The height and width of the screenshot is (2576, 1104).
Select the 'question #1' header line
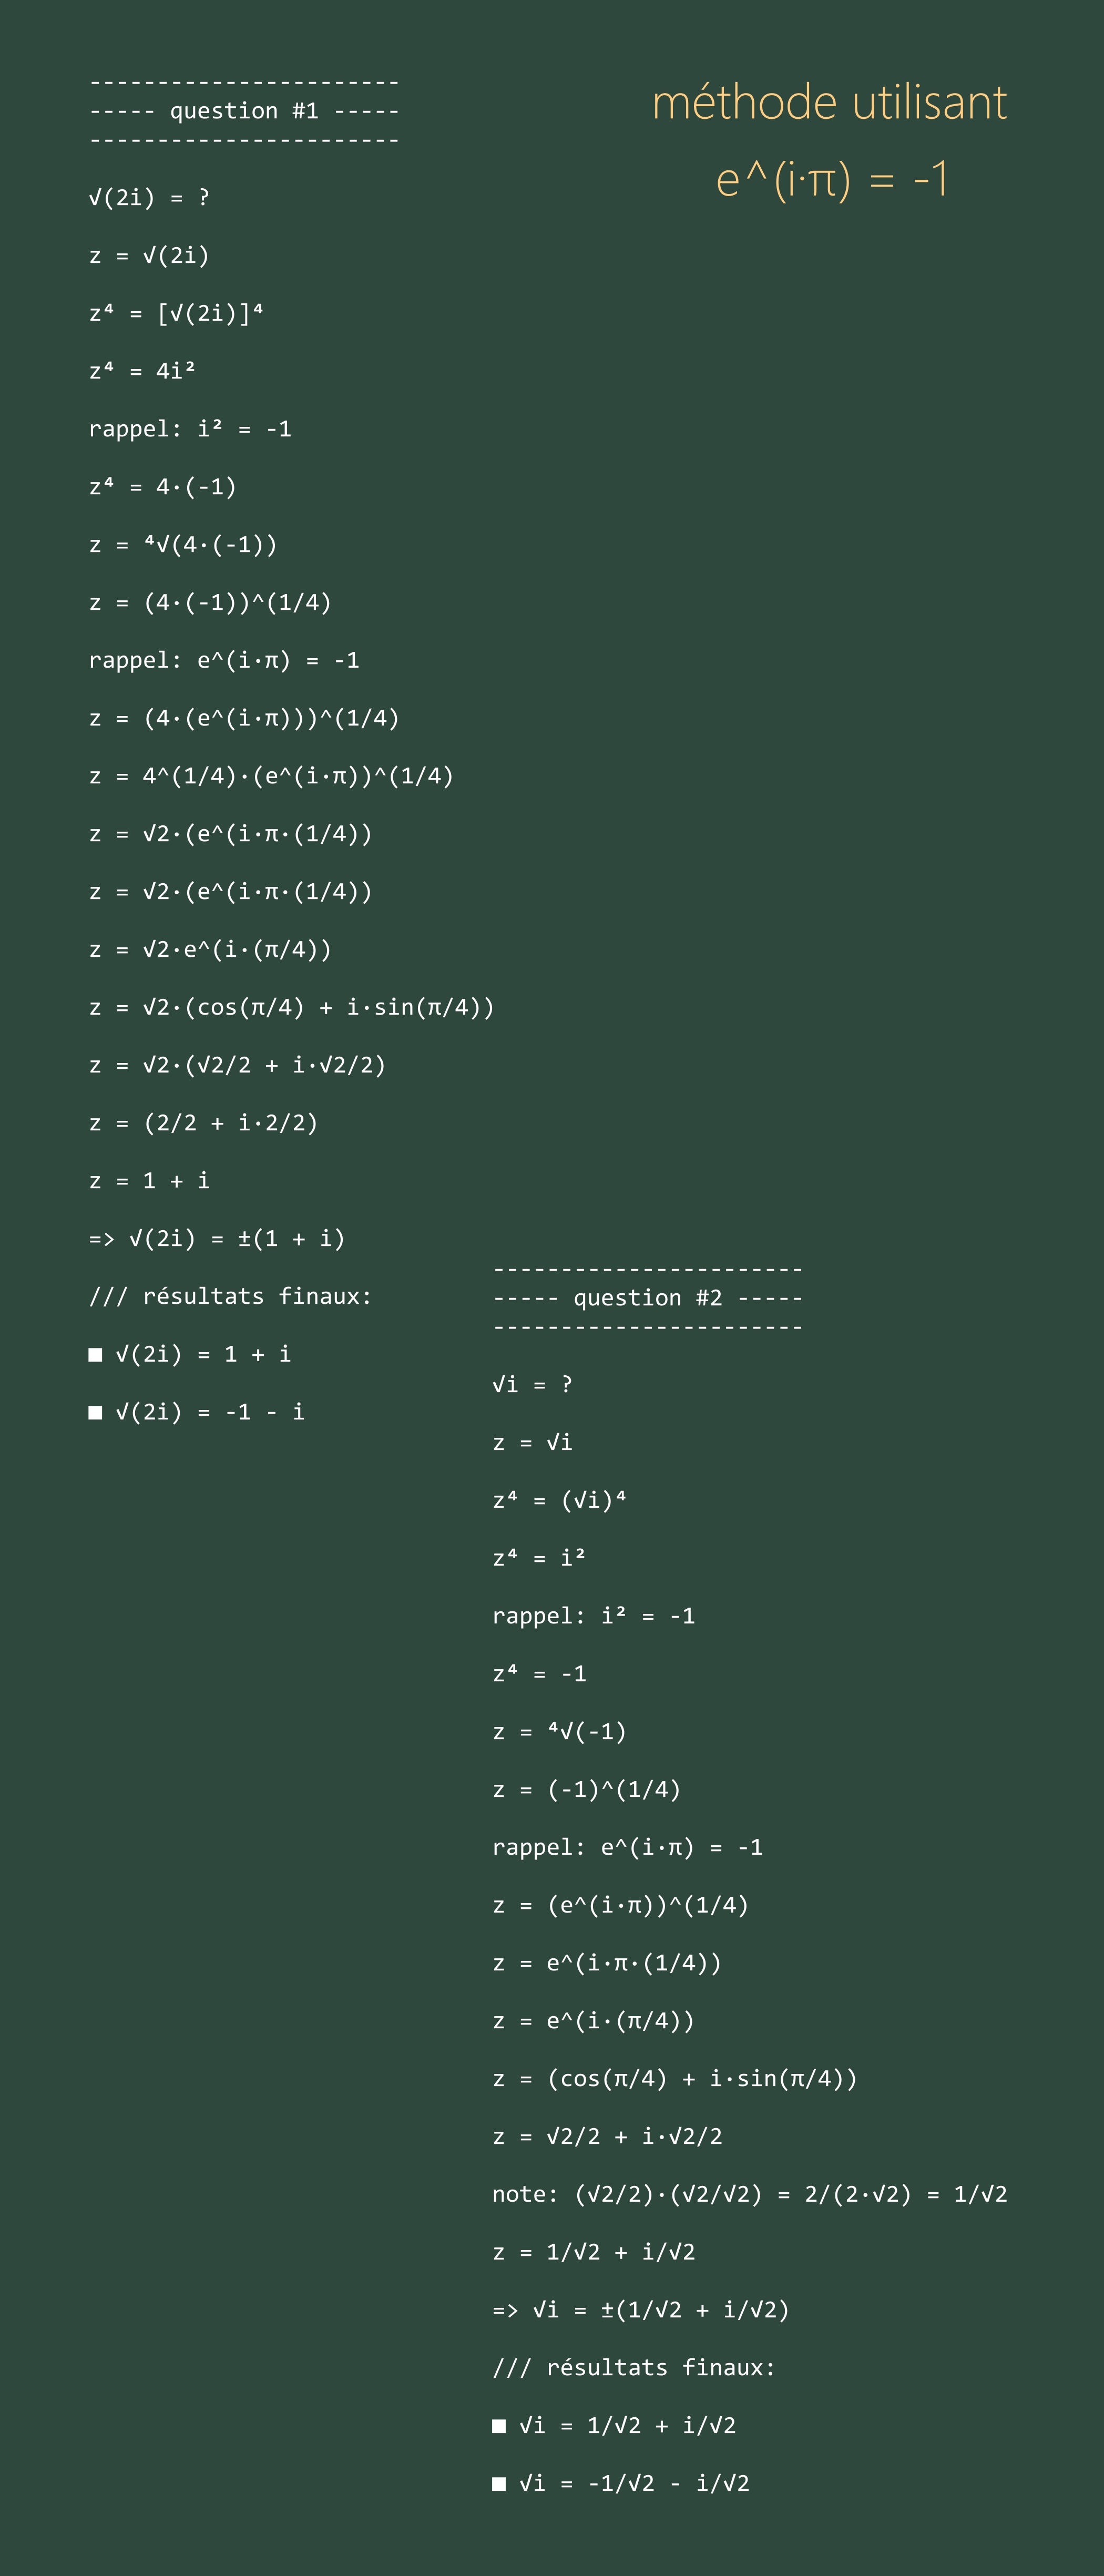245,111
